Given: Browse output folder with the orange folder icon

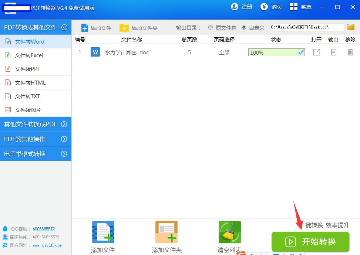Looking at the screenshot, I should click(x=351, y=27).
